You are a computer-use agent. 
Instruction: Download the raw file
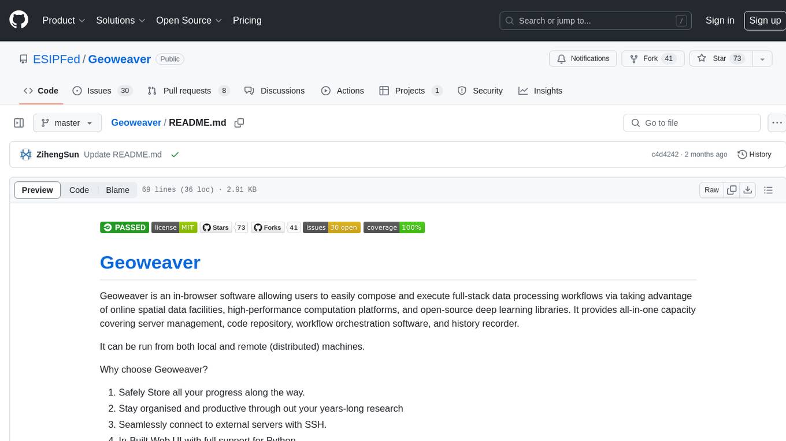point(748,190)
